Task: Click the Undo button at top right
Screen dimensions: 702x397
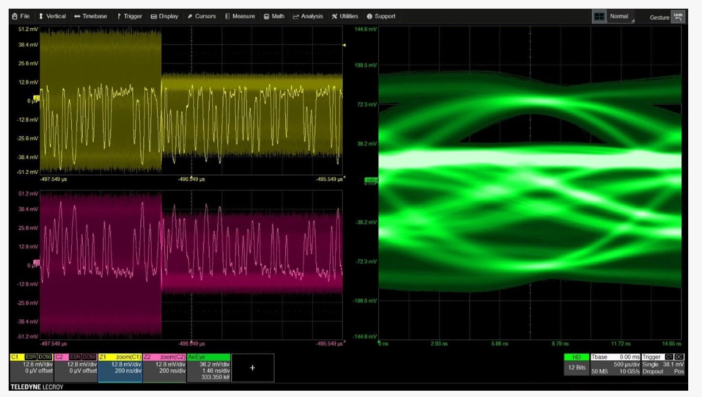Action: click(678, 16)
